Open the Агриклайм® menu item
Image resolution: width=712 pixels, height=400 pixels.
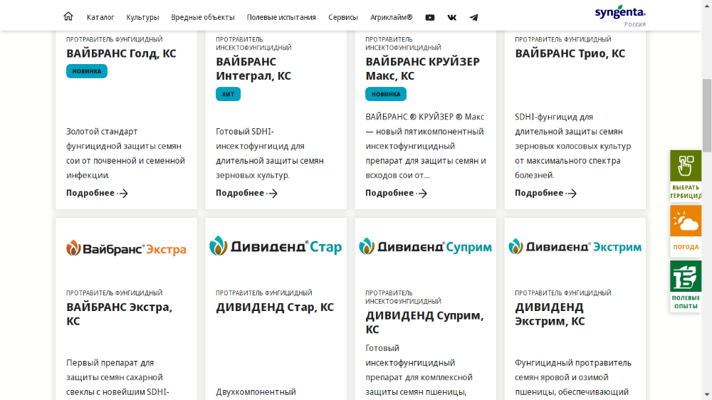coord(391,17)
